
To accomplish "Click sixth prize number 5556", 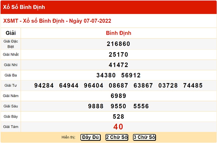I will pos(141,106).
